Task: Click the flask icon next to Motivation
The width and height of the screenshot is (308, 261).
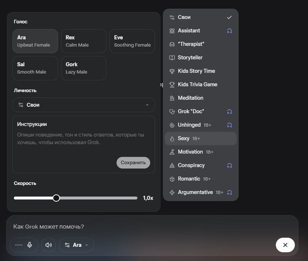Action: pos(172,152)
